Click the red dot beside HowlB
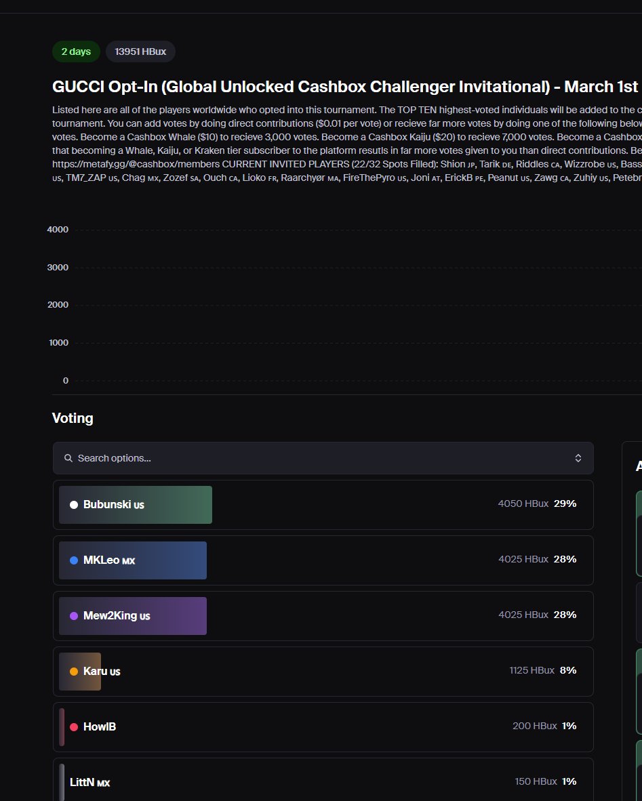Image resolution: width=642 pixels, height=801 pixels. click(74, 727)
